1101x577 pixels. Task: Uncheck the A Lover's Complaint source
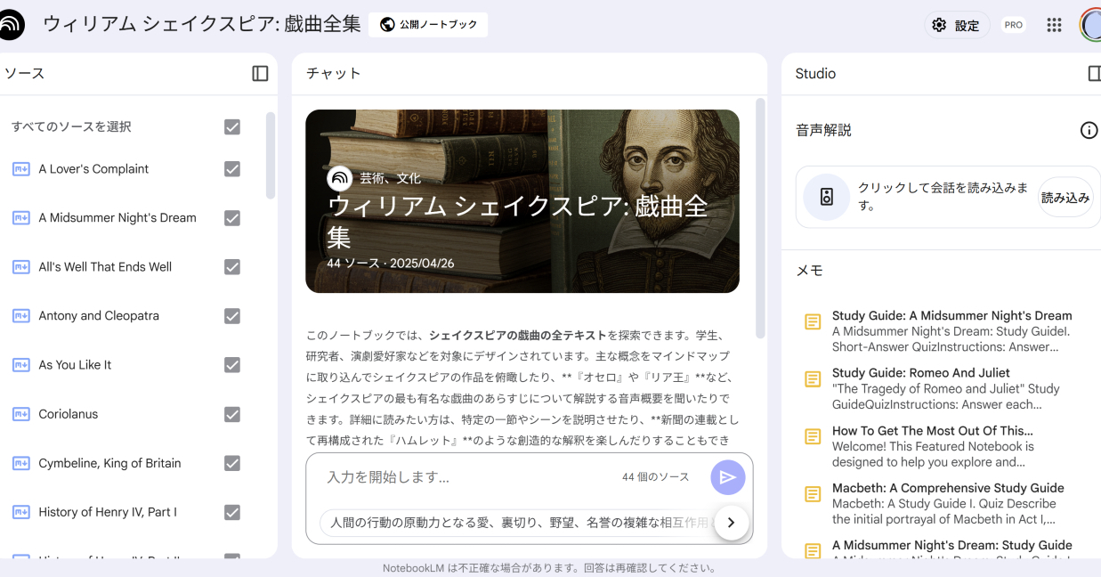click(x=231, y=168)
